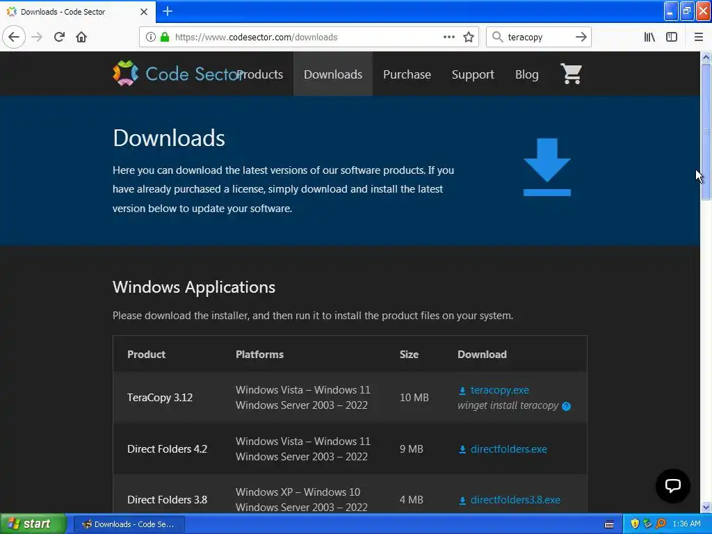712x534 pixels.
Task: Click the 9 MB size cell
Action: pyautogui.click(x=412, y=449)
